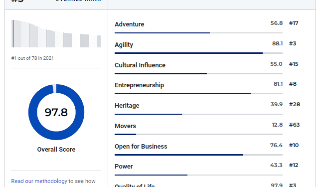Screen dimensions: 321x187
Task: Click the highlighted bar in ranking histogram
Action: pyautogui.click(x=14, y=33)
